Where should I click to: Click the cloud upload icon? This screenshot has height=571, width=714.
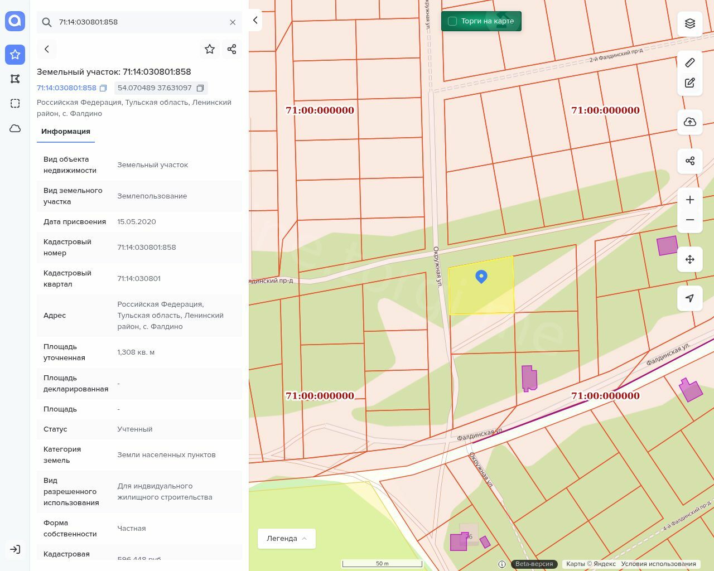point(690,122)
